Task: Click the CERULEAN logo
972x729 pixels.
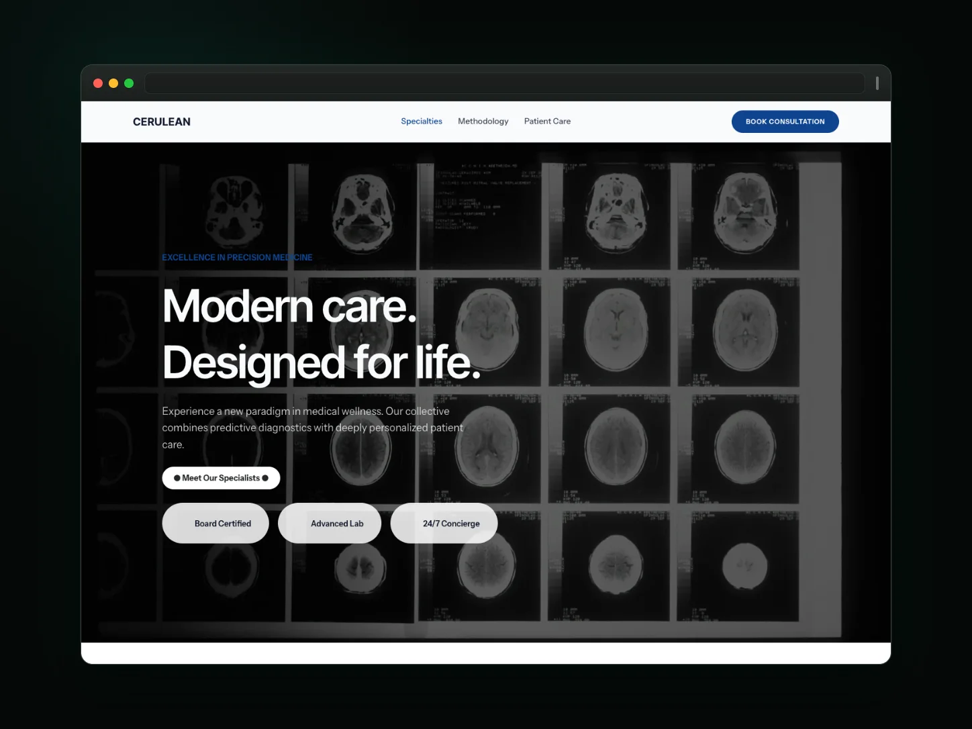Action: [162, 121]
